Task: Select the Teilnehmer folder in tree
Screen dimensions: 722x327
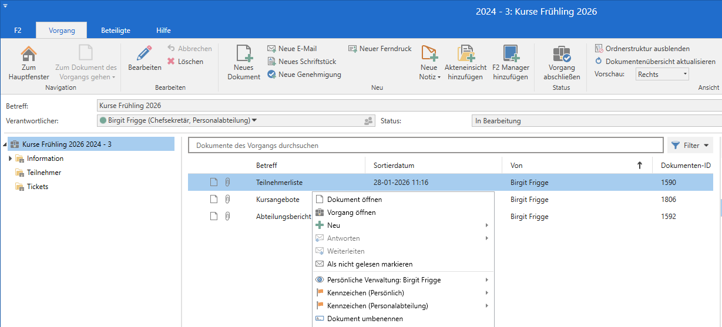Action: tap(43, 173)
